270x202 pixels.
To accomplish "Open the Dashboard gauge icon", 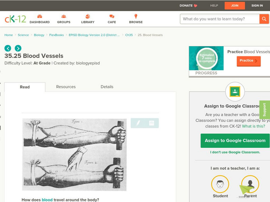I will coord(39,16).
